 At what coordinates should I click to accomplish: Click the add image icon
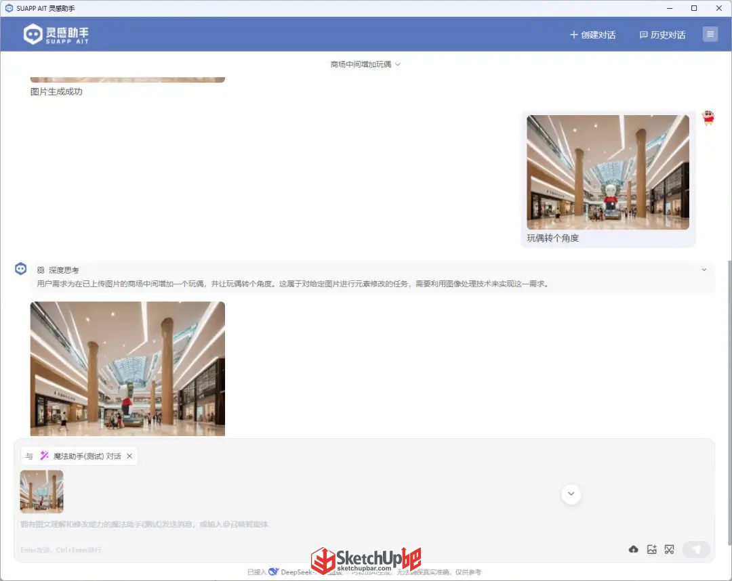coord(652,549)
